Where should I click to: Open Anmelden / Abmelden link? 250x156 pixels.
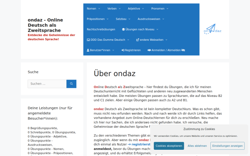[166, 50]
